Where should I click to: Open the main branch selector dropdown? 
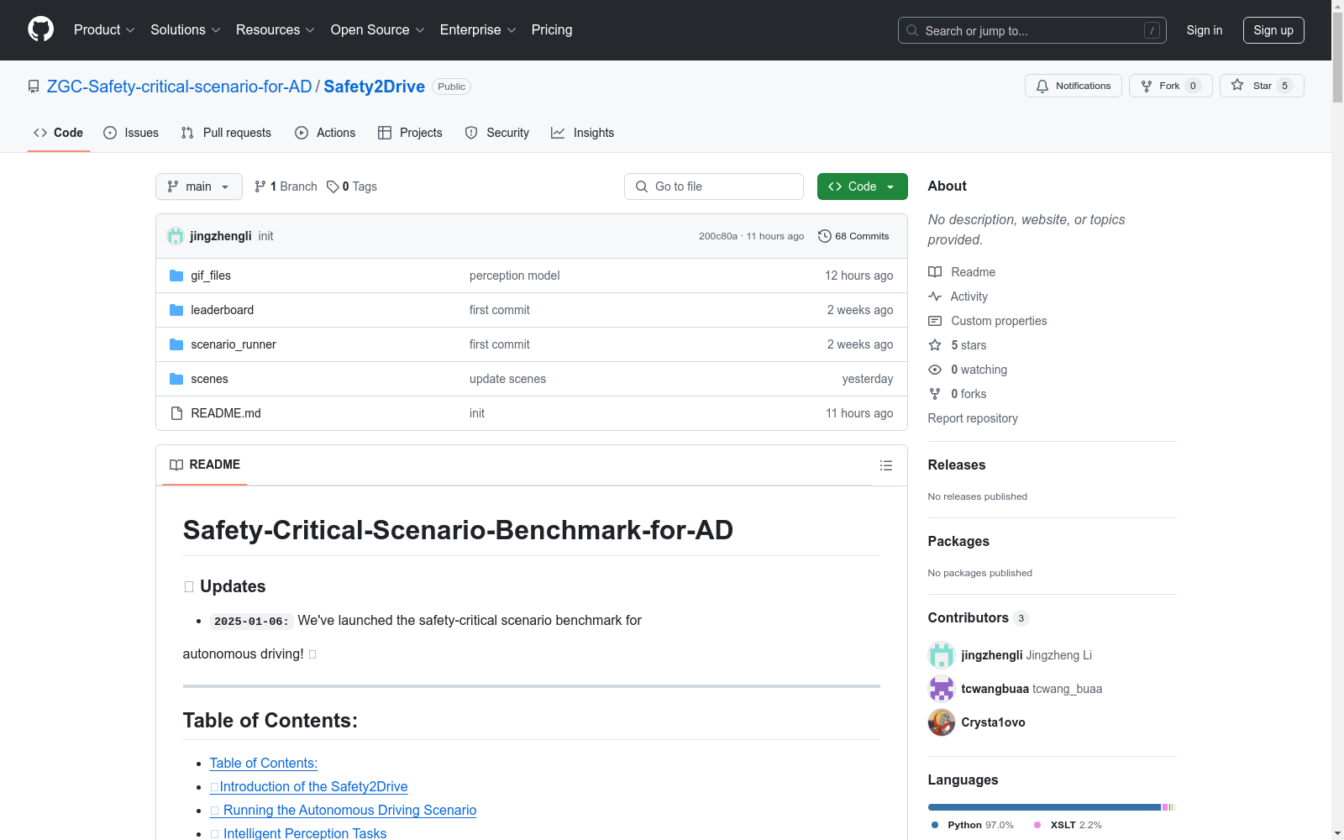[x=199, y=186]
